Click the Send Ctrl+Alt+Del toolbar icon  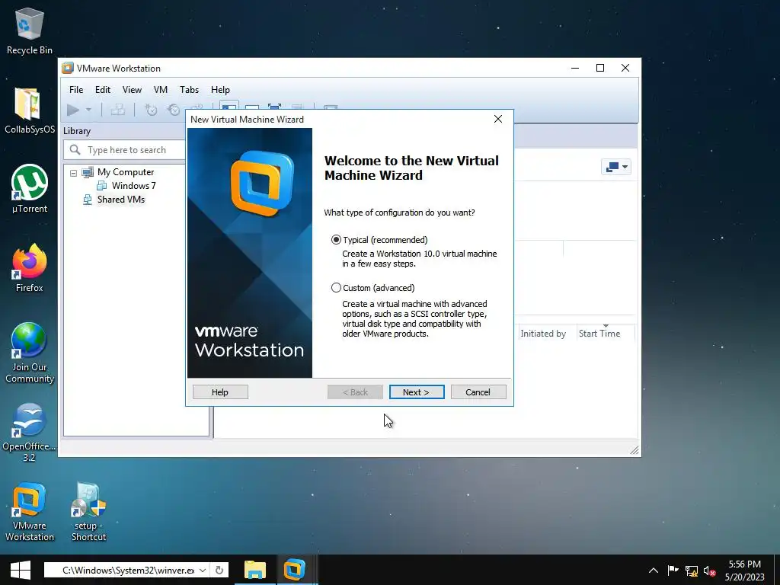point(118,110)
